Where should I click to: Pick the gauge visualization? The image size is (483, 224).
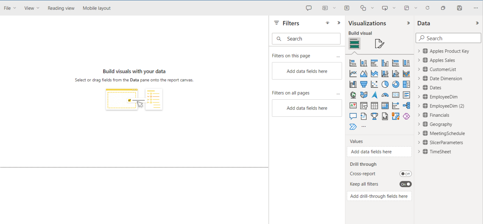click(x=385, y=95)
